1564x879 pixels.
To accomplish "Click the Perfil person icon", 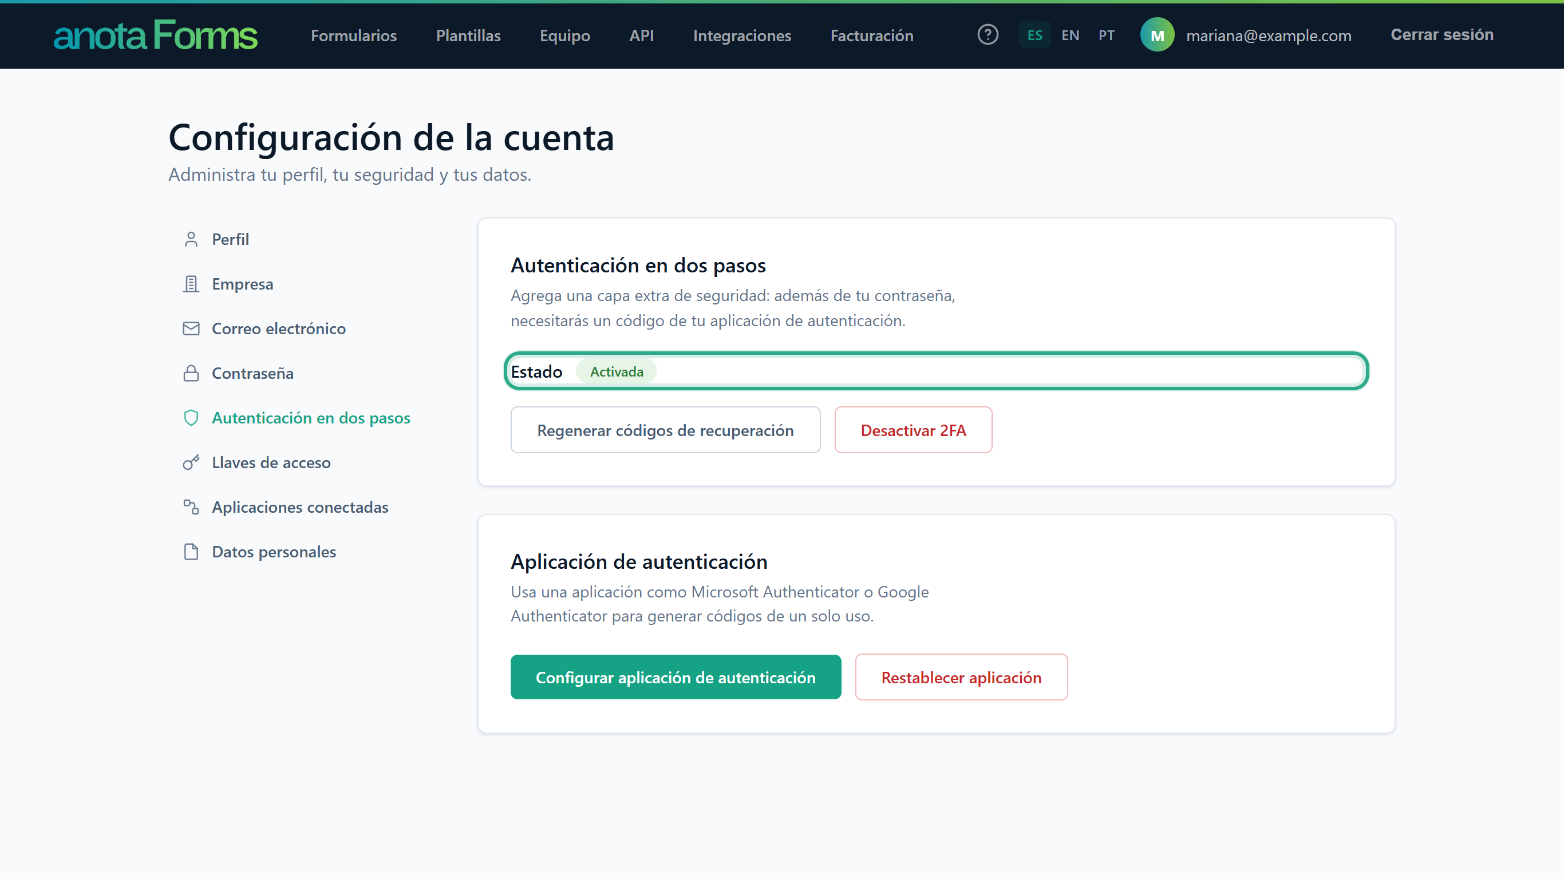I will click(x=191, y=239).
